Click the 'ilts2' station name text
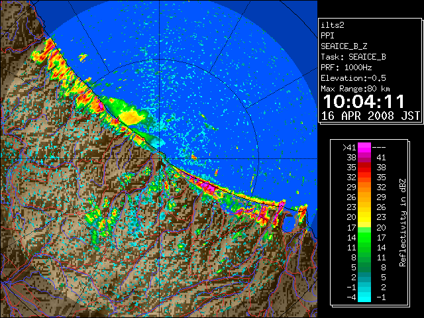This screenshot has height=318, width=424. (333, 25)
